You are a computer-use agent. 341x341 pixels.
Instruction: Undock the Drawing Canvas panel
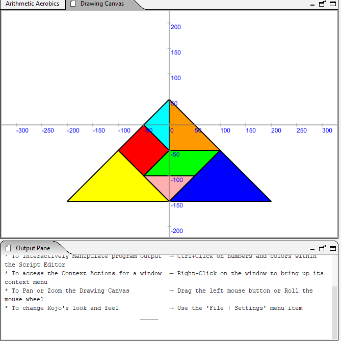(x=322, y=4)
